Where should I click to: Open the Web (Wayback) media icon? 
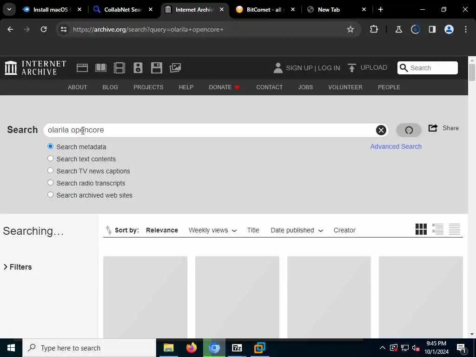click(x=82, y=68)
